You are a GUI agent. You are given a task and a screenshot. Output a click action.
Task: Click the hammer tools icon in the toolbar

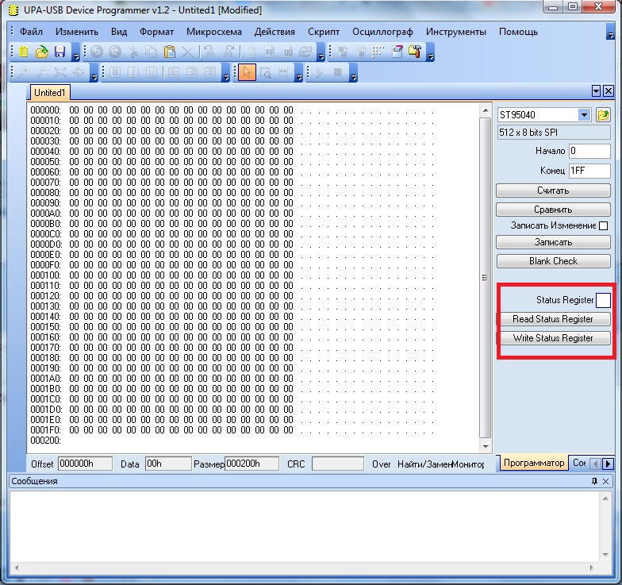pyautogui.click(x=415, y=52)
